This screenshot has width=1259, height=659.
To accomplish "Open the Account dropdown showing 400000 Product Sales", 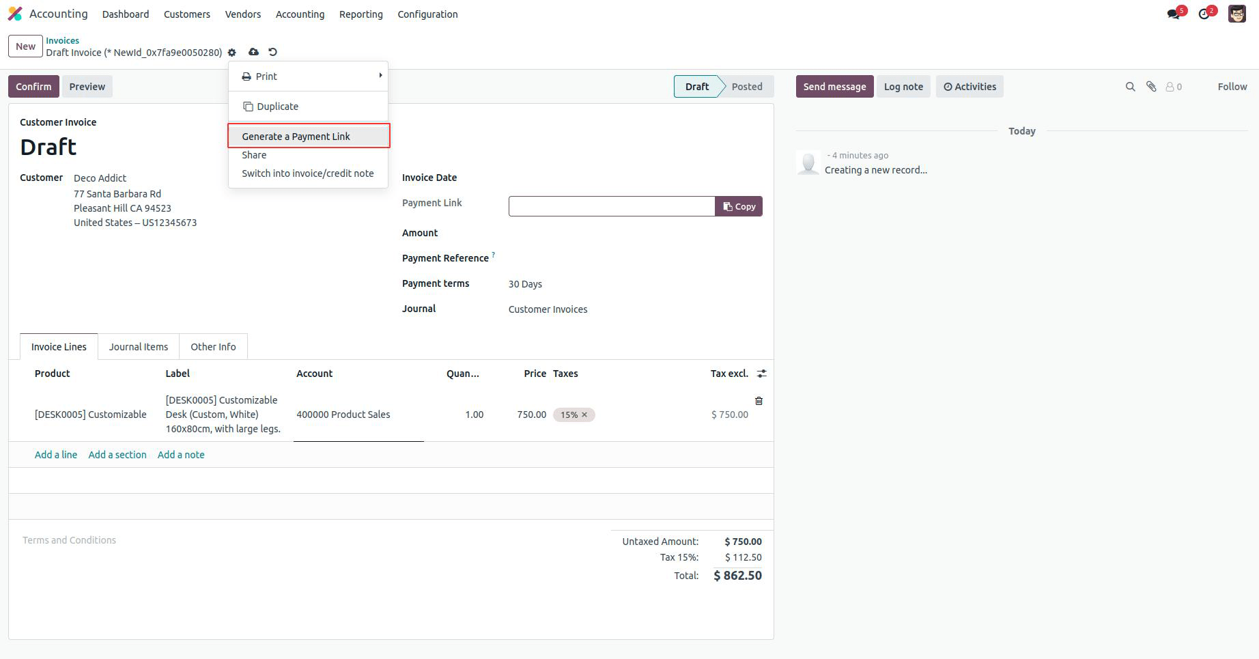I will 343,414.
